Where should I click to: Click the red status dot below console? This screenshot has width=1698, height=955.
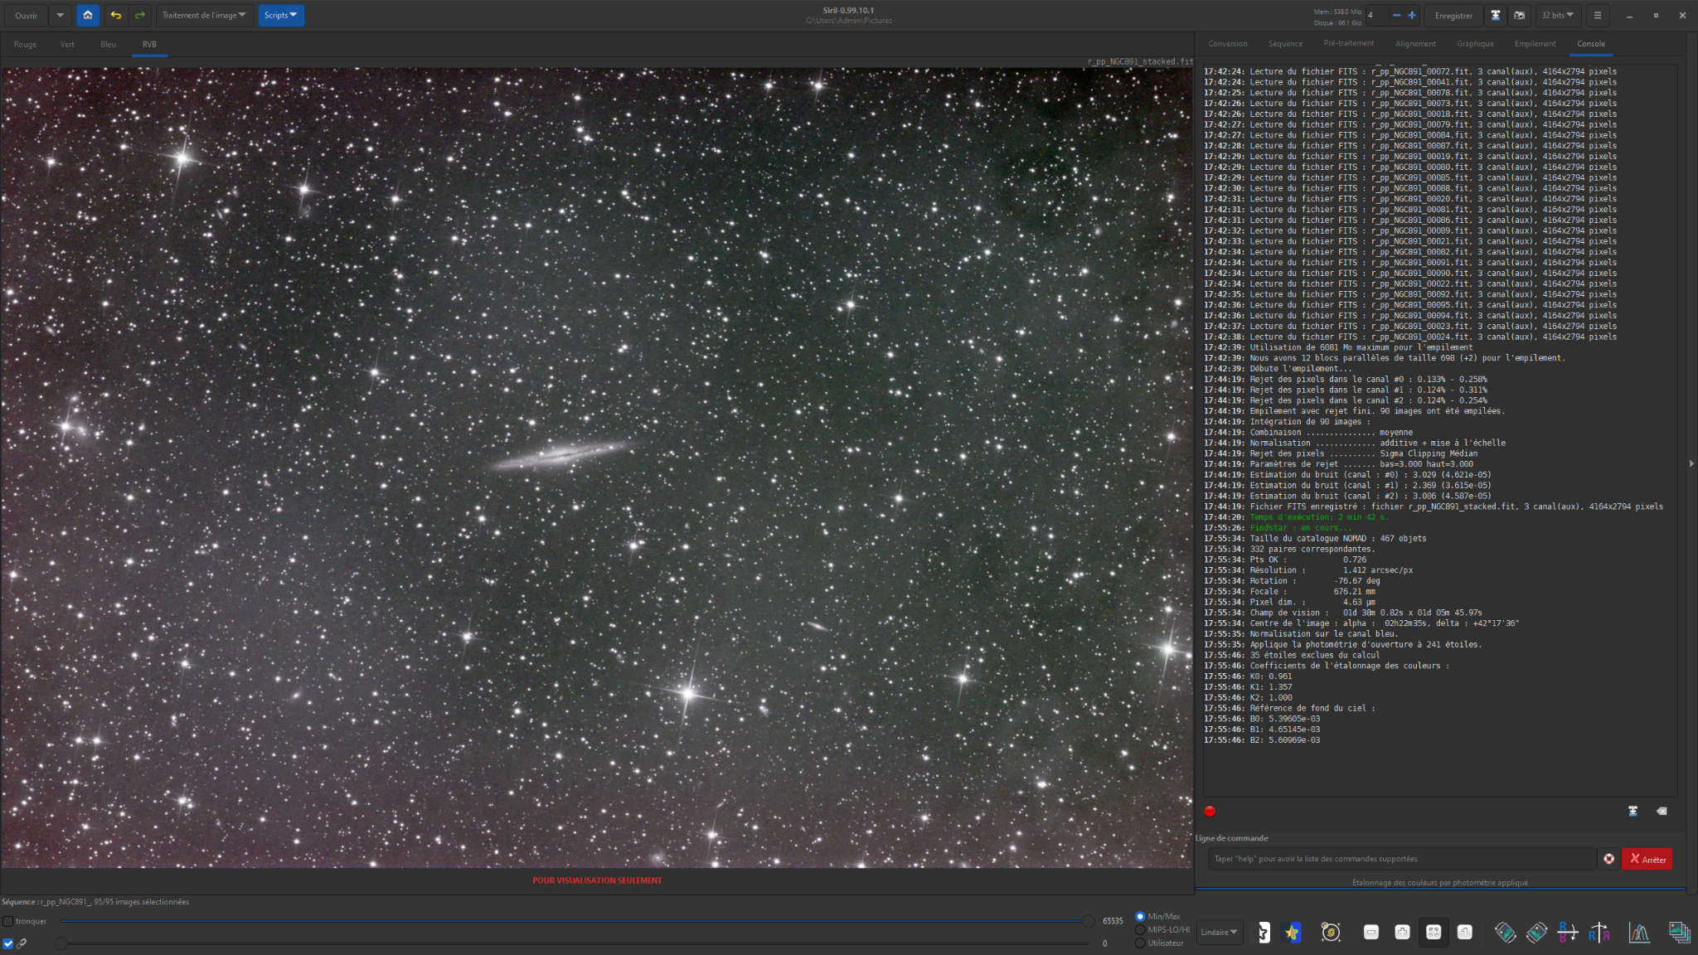point(1210,812)
